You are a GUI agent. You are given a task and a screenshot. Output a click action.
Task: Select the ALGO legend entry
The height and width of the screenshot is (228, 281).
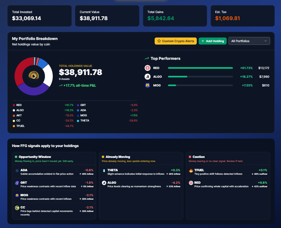43,110
